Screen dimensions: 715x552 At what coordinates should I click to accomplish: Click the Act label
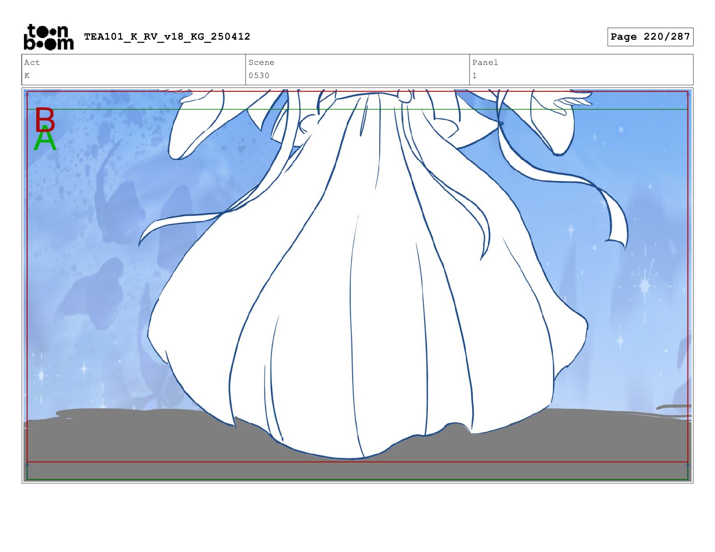pos(32,63)
